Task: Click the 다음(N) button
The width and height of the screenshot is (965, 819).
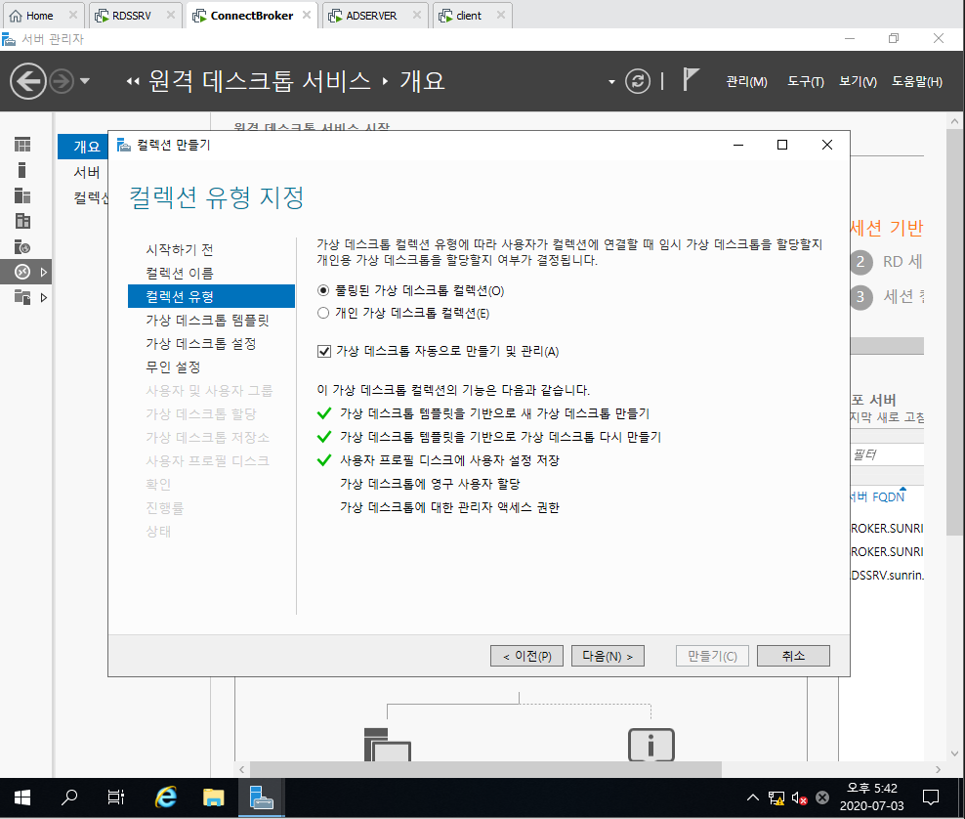Action: pos(608,656)
